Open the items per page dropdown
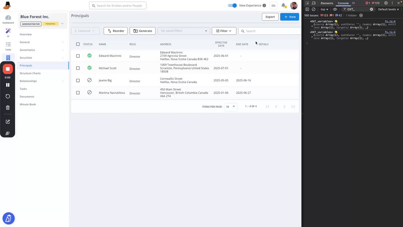This screenshot has width=403, height=227. pos(230,107)
